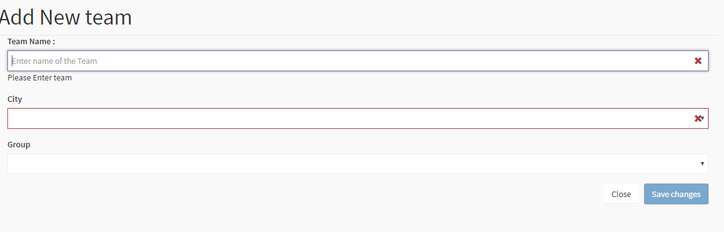Click the divider line below the heading

[362, 35]
